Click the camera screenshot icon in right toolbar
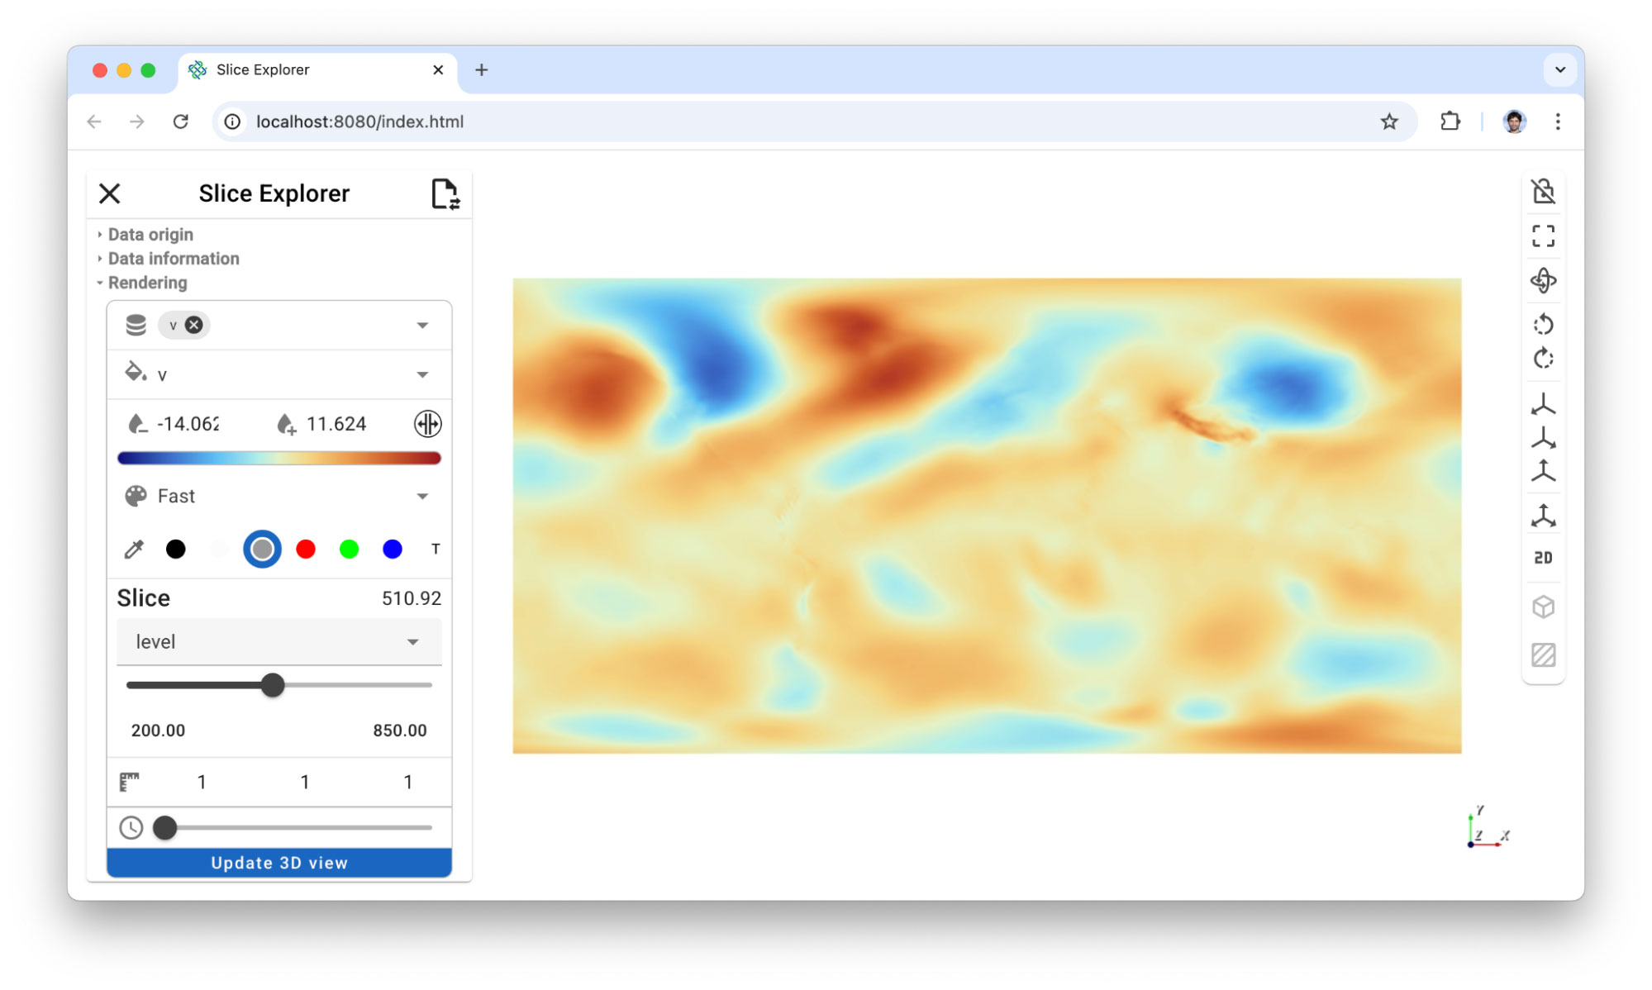Viewport: 1652px width, 990px height. pyautogui.click(x=1543, y=191)
